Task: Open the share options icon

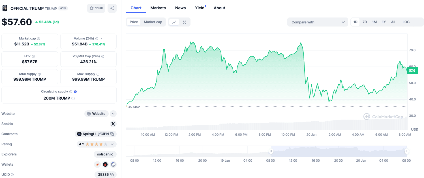Action: coord(112,8)
